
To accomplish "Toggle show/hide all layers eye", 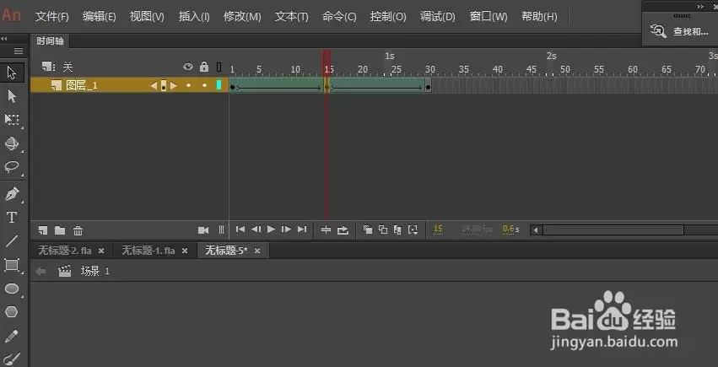I will tap(188, 67).
